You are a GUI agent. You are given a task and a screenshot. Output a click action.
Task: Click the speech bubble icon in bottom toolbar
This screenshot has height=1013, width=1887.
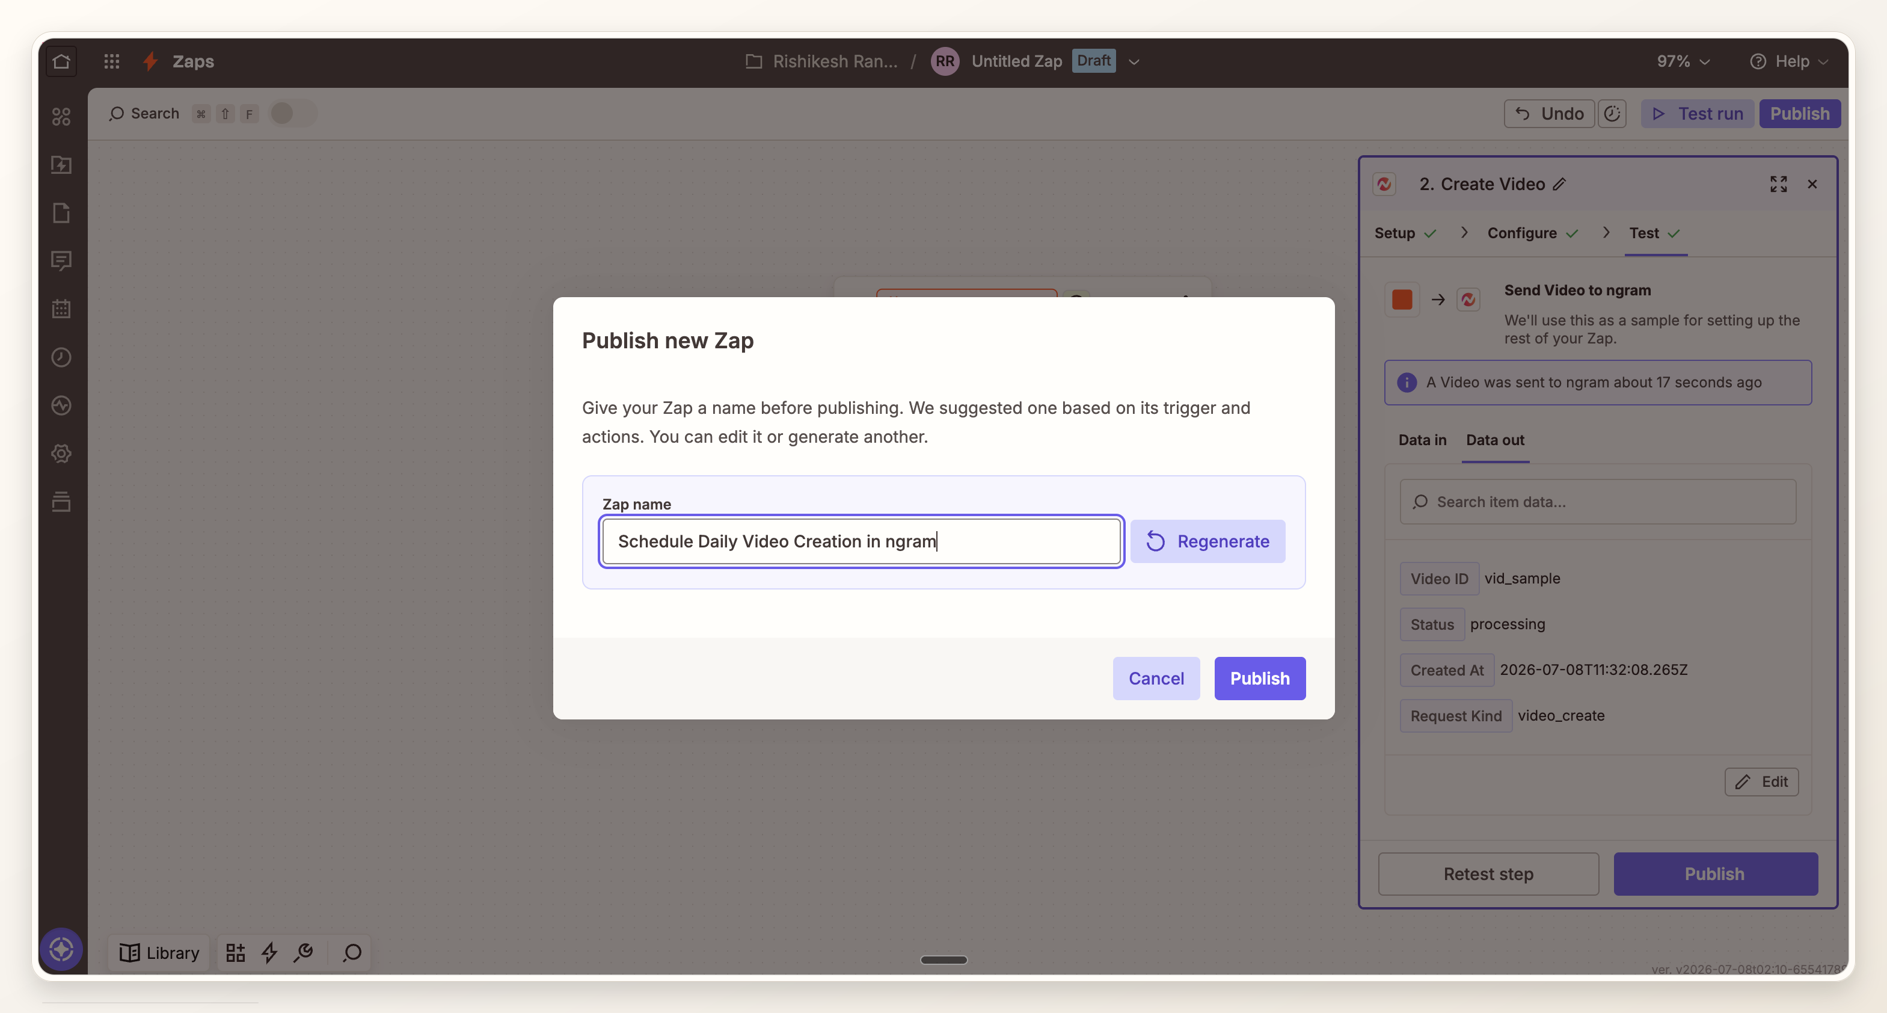352,952
